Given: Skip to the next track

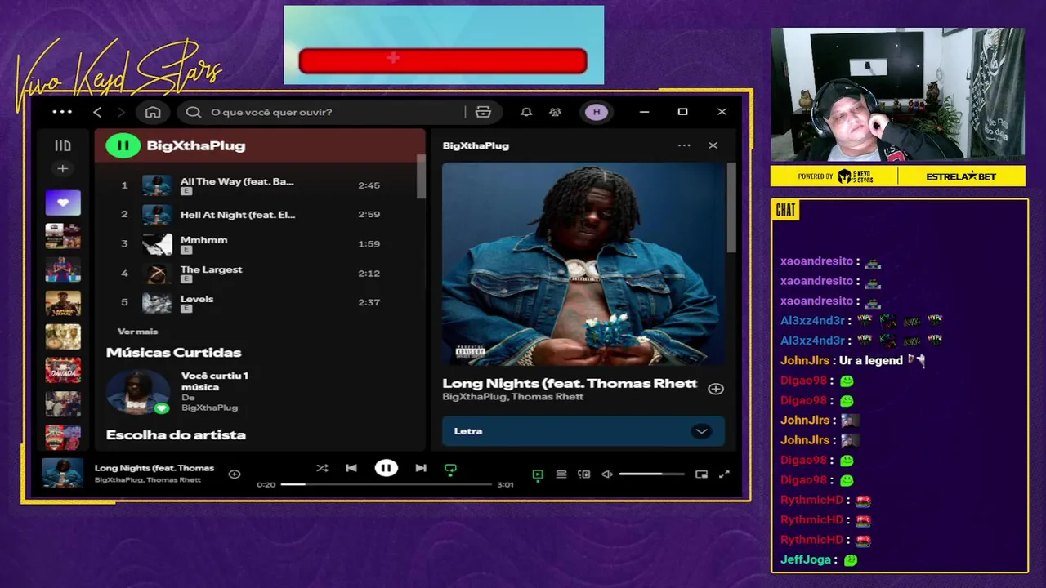Looking at the screenshot, I should [x=421, y=468].
